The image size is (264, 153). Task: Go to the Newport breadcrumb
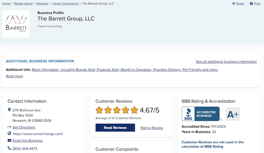(42, 4)
